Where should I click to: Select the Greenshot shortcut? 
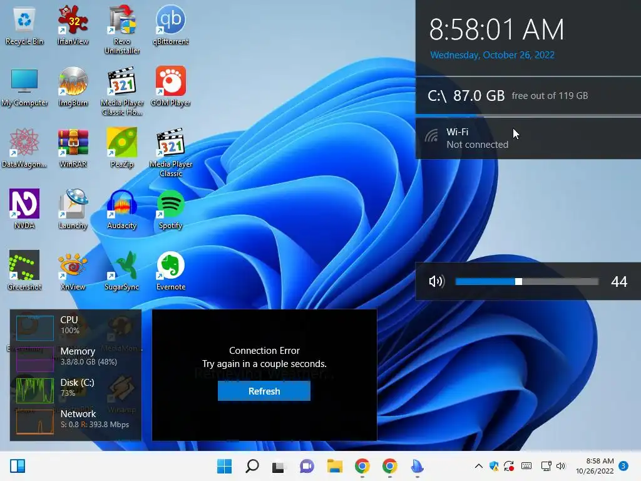24,271
